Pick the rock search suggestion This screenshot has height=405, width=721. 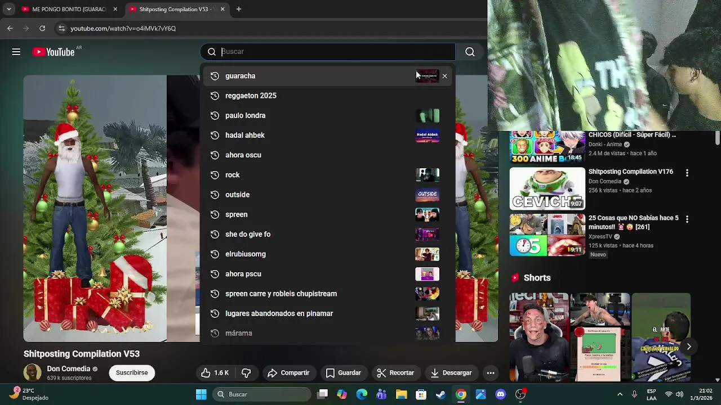pyautogui.click(x=327, y=175)
